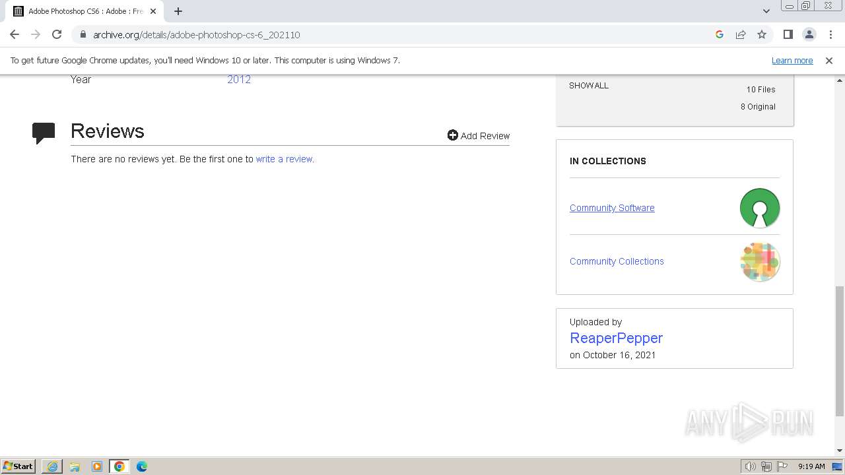Screen dimensions: 845x475
Task: Close the Adobe Photoshop CS6 tab
Action: pyautogui.click(x=153, y=11)
